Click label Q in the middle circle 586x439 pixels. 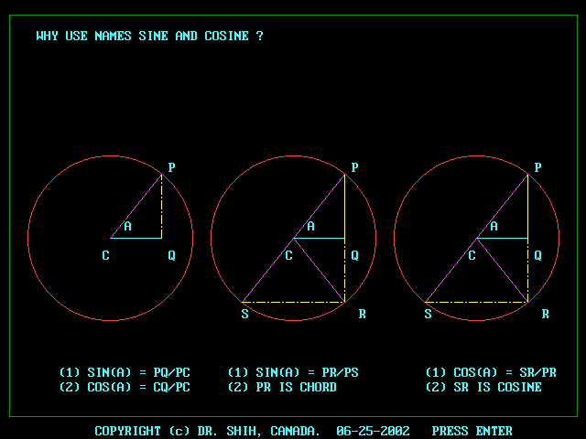[x=354, y=255]
